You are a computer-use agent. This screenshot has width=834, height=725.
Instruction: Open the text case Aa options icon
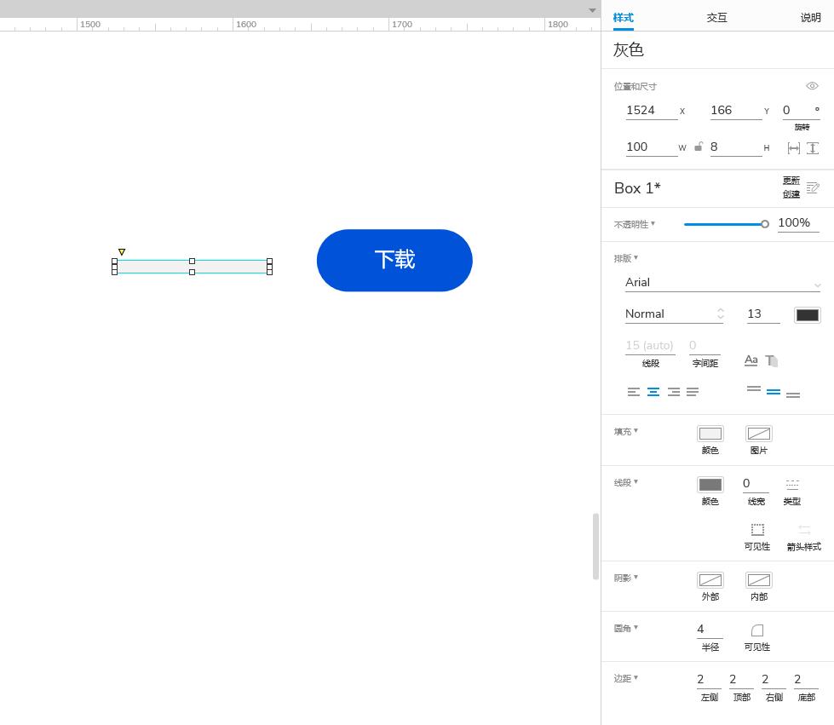pyautogui.click(x=751, y=360)
